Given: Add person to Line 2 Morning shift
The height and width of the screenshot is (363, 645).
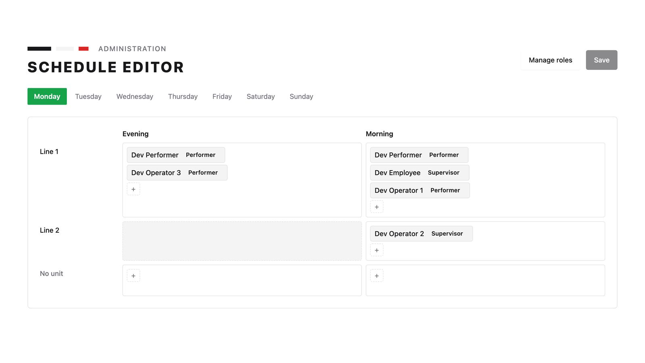Looking at the screenshot, I should (x=377, y=250).
